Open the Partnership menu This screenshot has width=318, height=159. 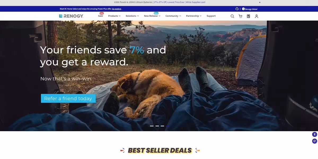194,16
